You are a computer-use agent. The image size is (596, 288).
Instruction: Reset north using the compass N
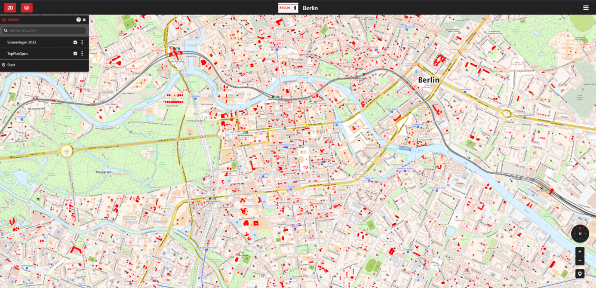[x=580, y=233]
